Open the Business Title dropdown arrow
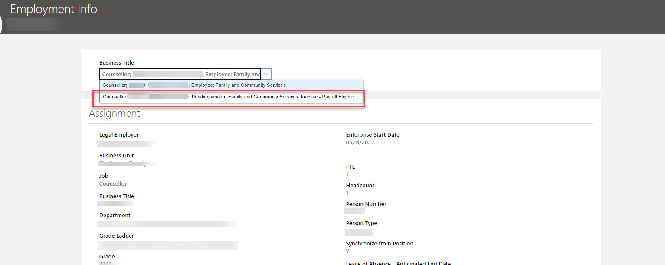 (266, 74)
